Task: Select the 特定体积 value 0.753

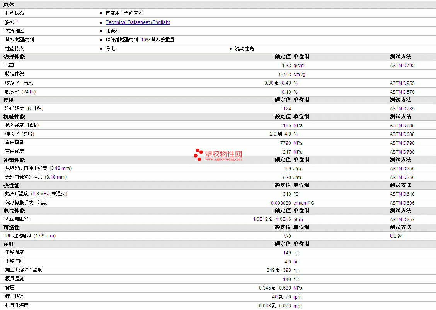Action: [x=285, y=75]
